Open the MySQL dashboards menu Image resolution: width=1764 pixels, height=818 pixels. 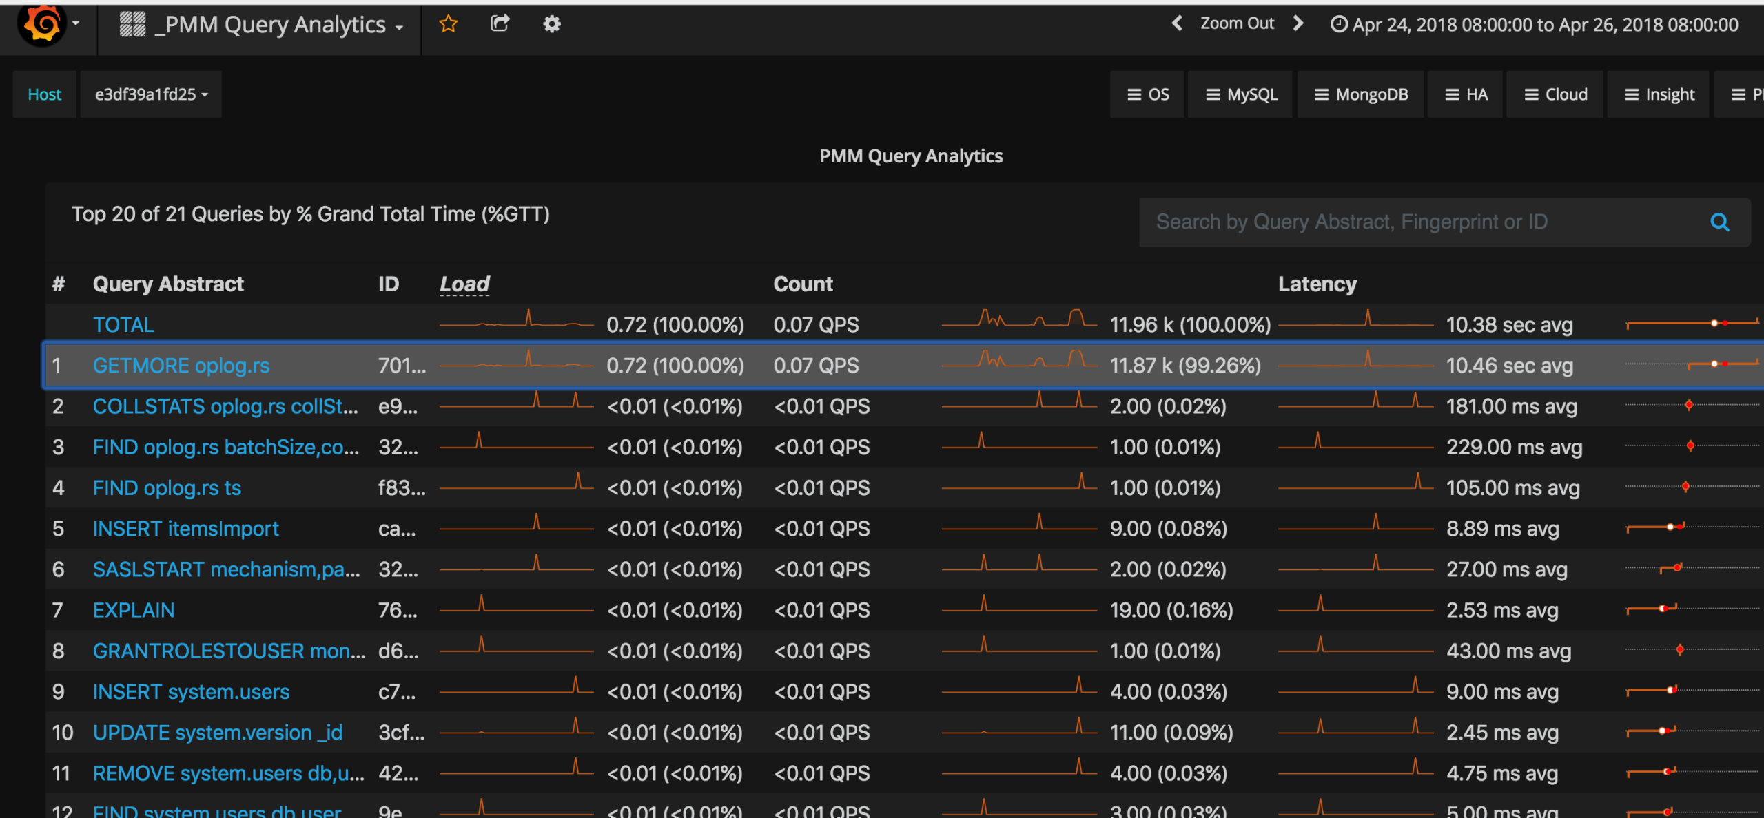pyautogui.click(x=1241, y=94)
